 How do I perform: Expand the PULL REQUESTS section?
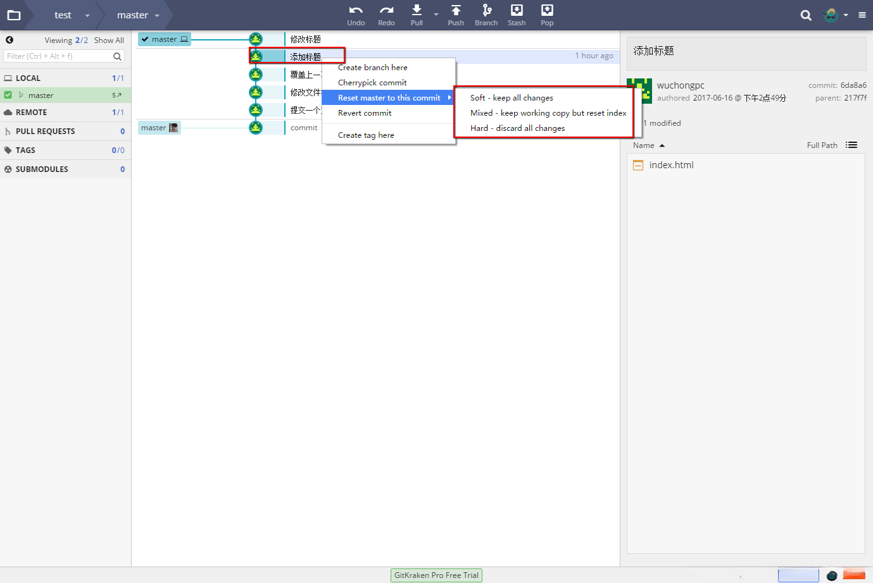[x=65, y=131]
